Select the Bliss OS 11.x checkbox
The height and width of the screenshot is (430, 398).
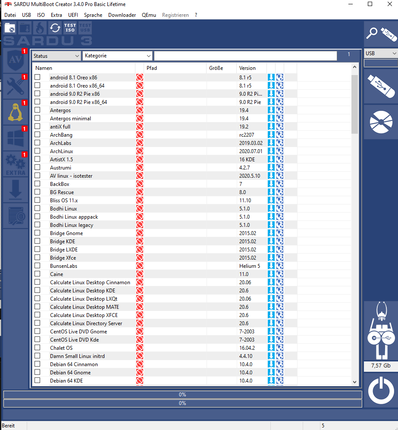38,200
